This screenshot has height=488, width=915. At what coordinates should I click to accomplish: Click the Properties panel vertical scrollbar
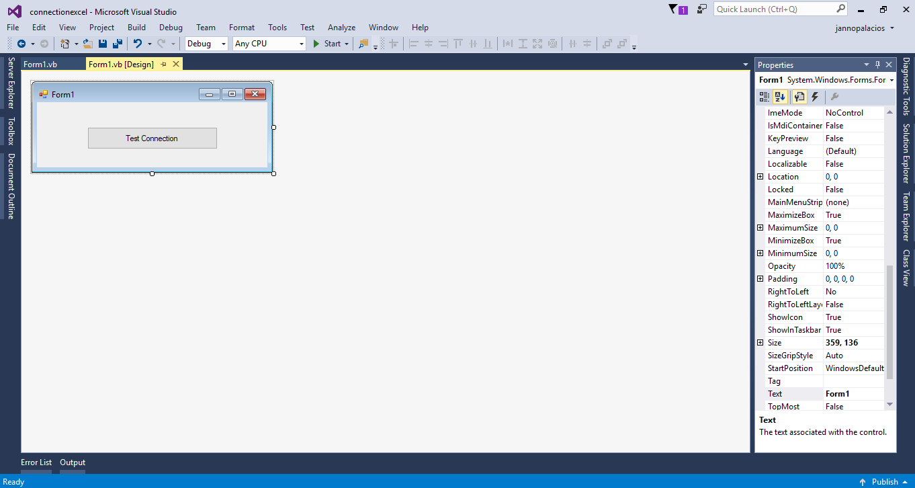point(890,322)
